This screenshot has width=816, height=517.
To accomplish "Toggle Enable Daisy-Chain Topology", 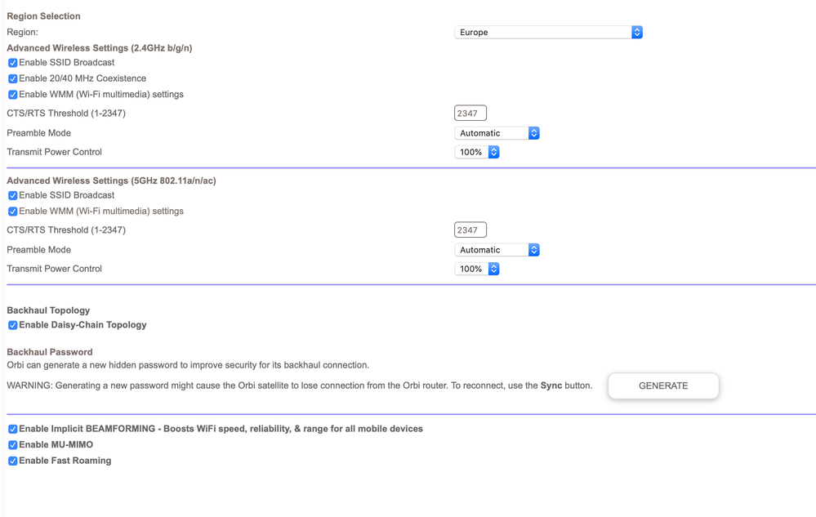I will 12,325.
